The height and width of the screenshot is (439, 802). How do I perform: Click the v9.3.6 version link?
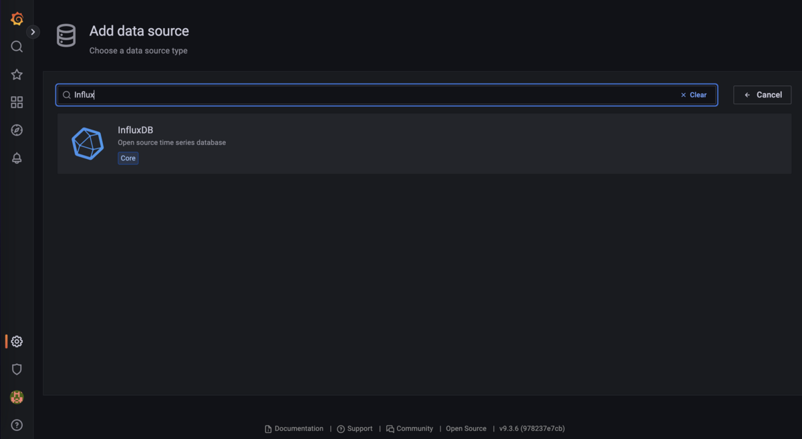pos(532,429)
